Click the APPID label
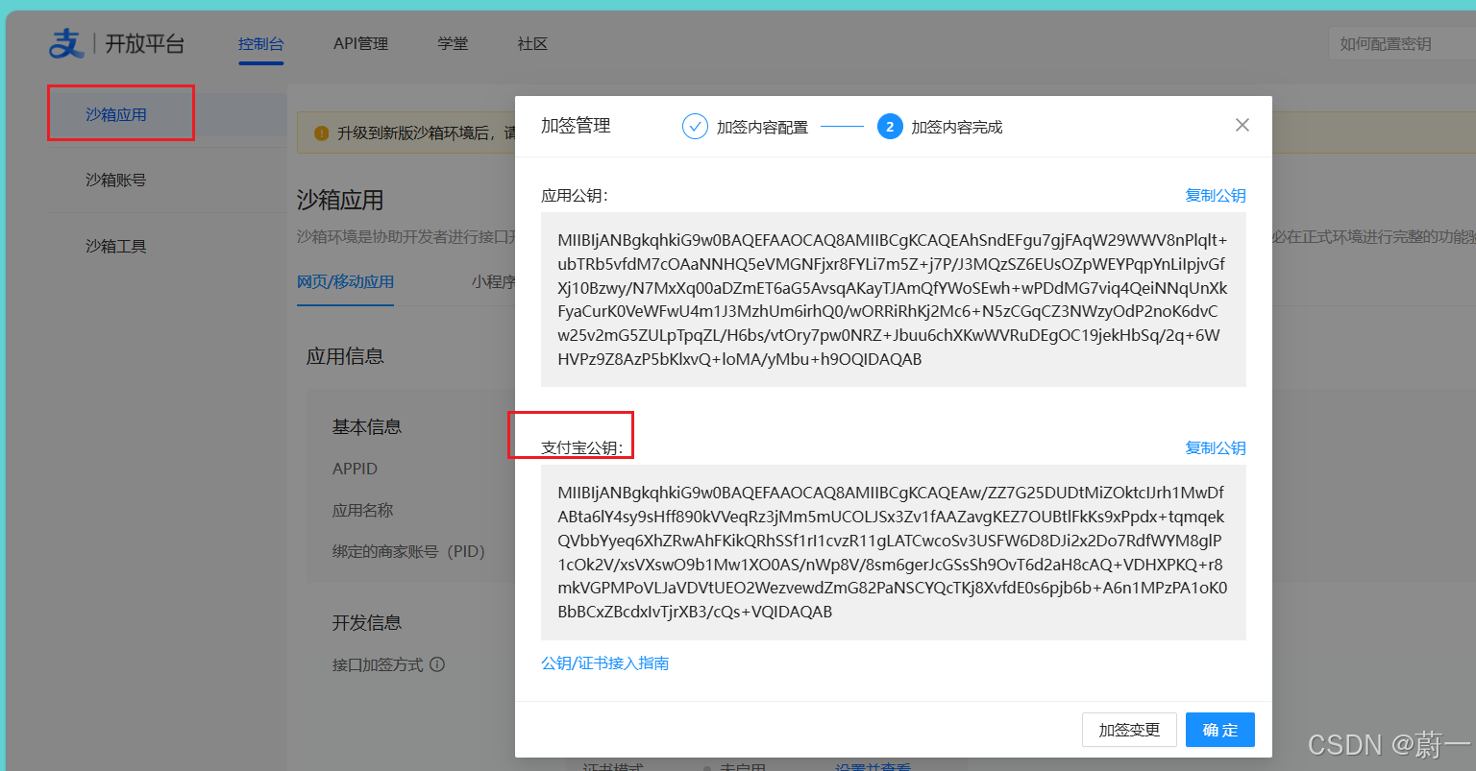The image size is (1476, 771). tap(355, 469)
